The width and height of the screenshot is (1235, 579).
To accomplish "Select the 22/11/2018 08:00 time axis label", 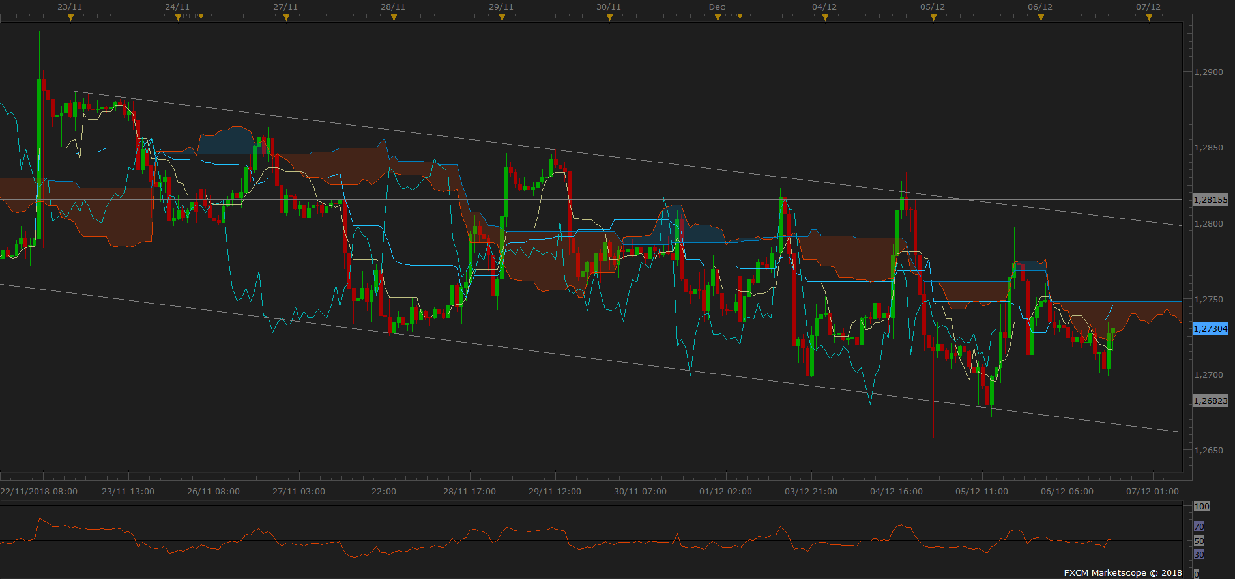I will [x=39, y=492].
